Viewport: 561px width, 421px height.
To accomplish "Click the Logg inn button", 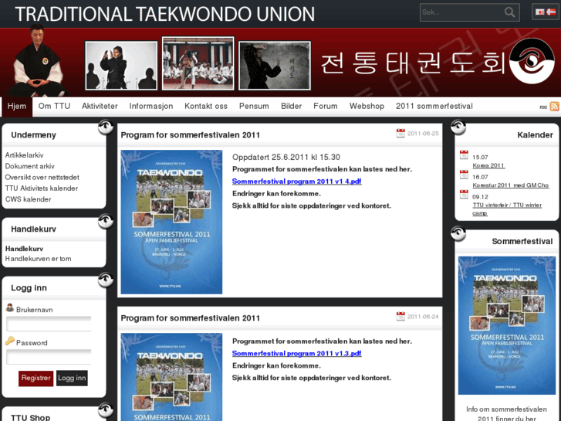I will [72, 379].
